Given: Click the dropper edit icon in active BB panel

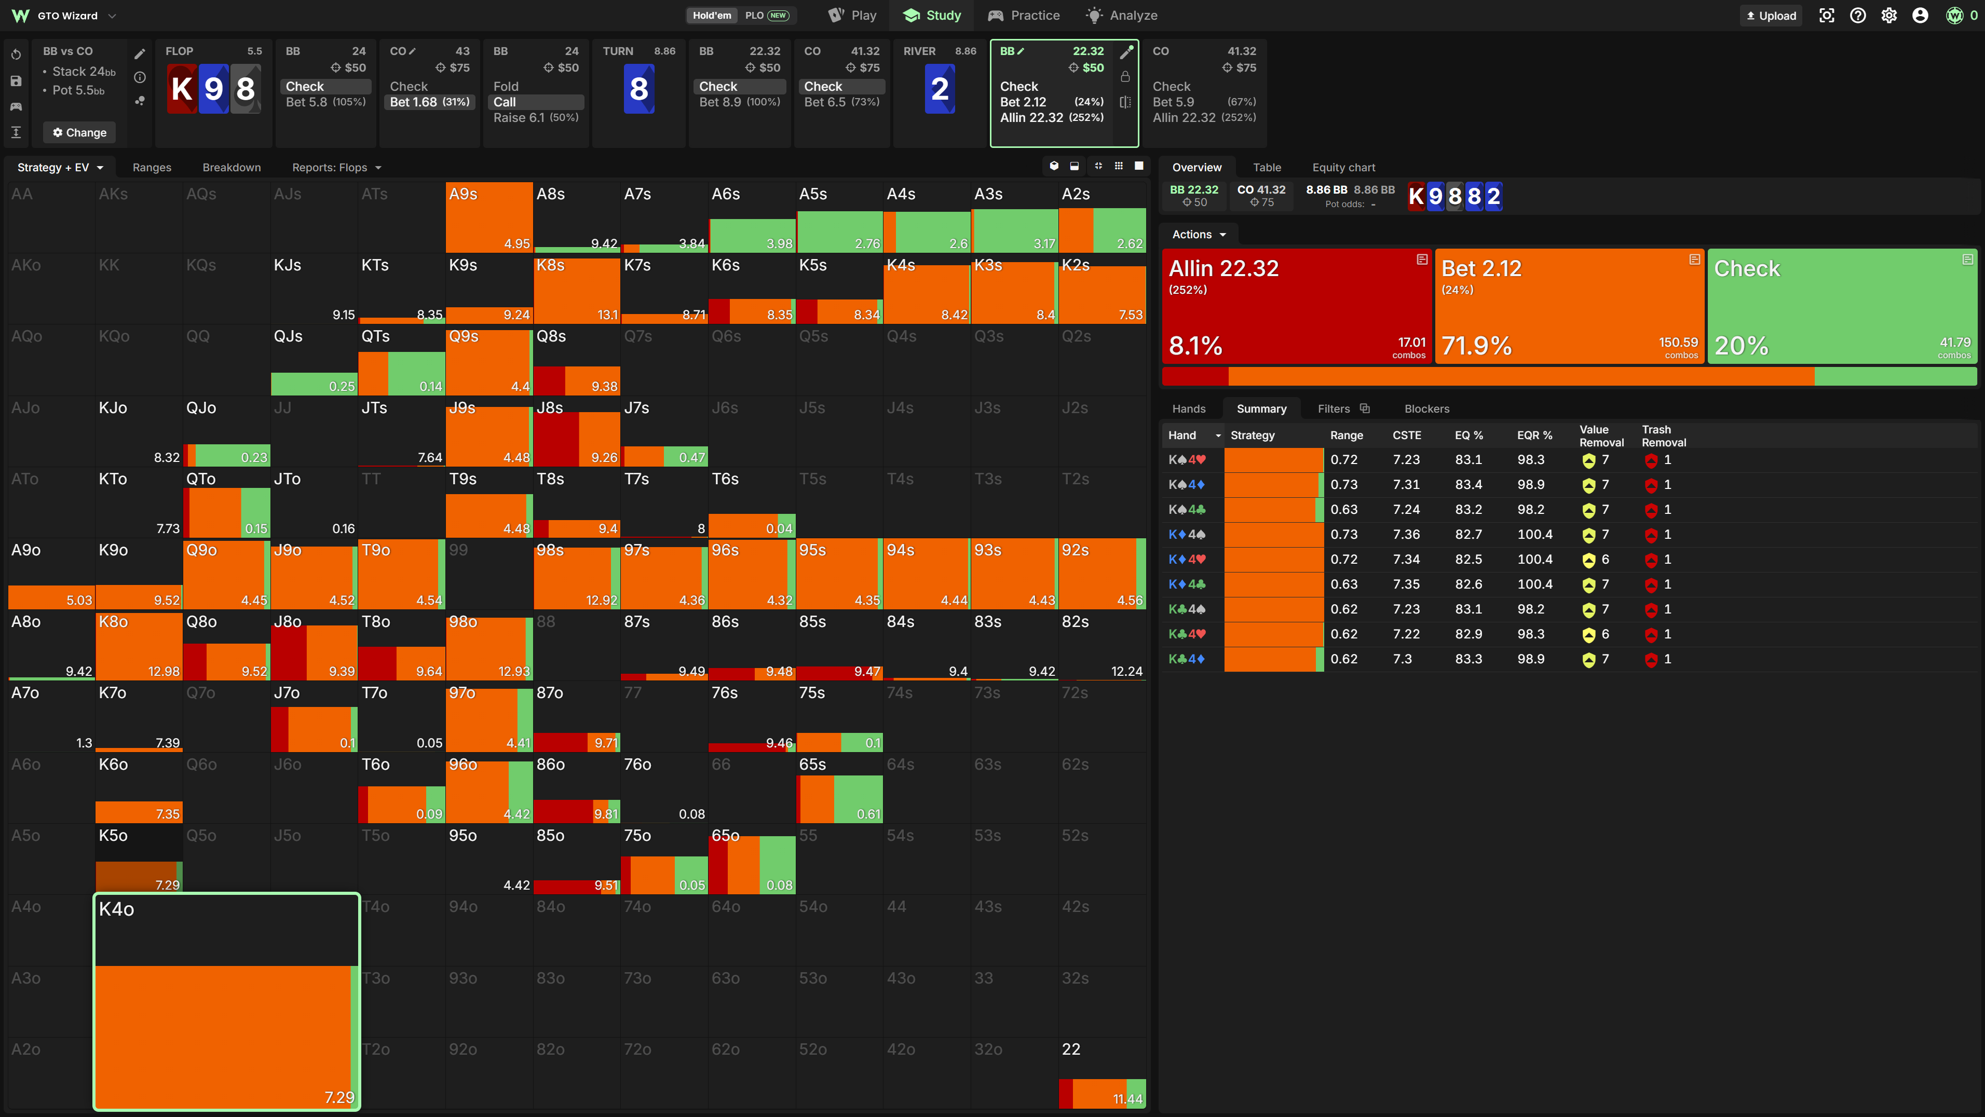Looking at the screenshot, I should (x=1126, y=52).
